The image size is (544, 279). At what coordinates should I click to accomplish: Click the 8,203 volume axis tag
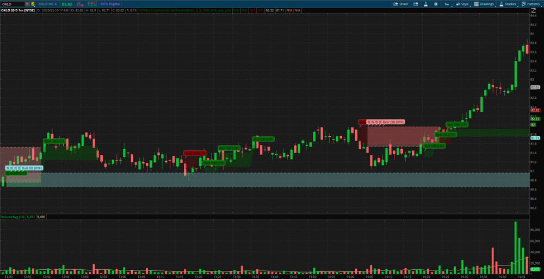pyautogui.click(x=535, y=269)
